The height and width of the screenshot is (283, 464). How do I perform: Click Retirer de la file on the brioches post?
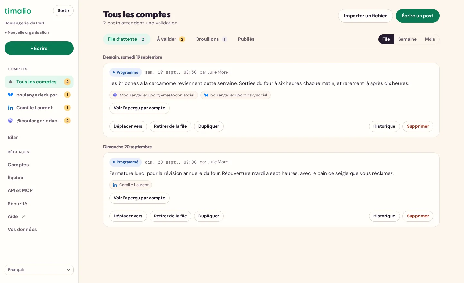click(170, 126)
